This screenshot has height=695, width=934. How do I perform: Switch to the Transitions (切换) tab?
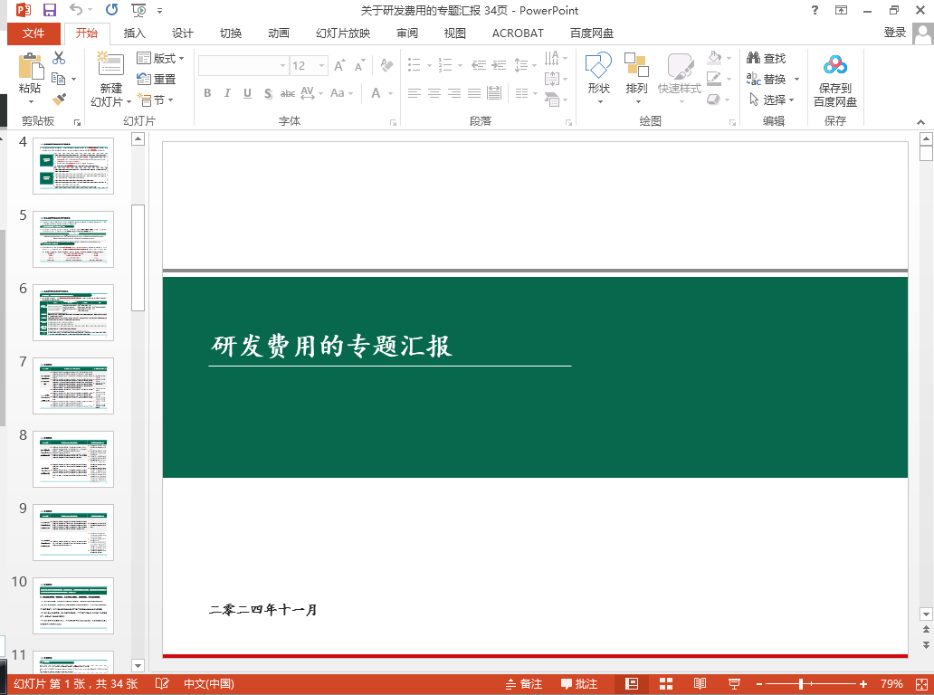coord(231,33)
